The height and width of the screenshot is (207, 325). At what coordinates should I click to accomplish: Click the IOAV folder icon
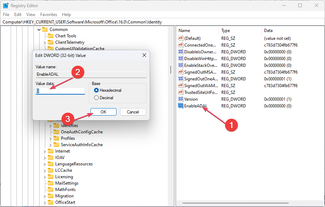click(x=51, y=157)
